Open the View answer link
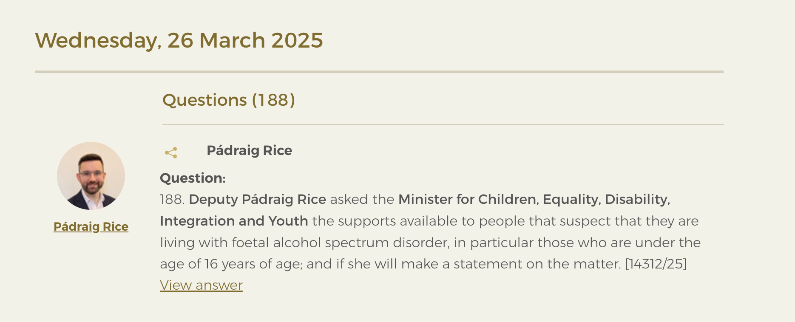 [201, 285]
